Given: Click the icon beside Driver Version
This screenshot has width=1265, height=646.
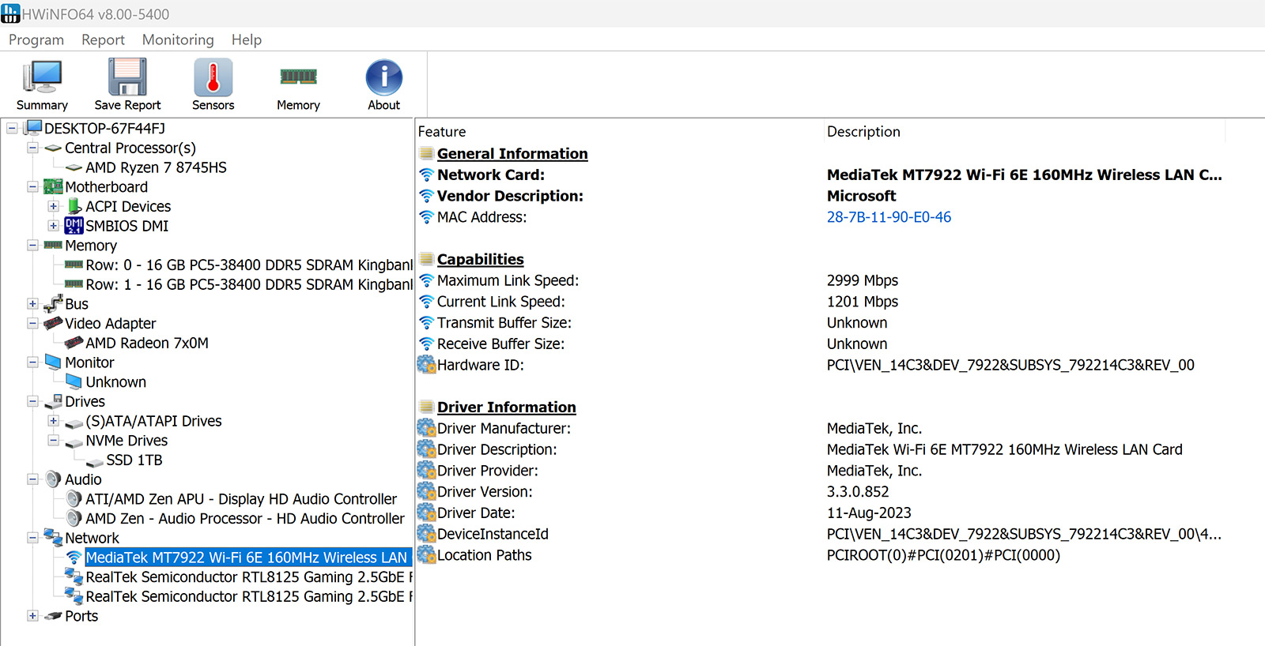Looking at the screenshot, I should tap(426, 491).
